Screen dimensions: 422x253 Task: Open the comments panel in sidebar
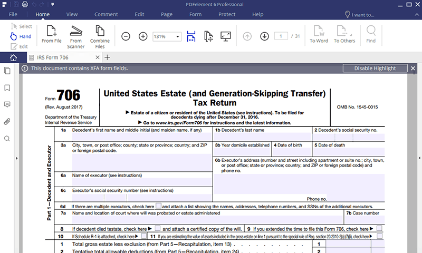click(7, 104)
